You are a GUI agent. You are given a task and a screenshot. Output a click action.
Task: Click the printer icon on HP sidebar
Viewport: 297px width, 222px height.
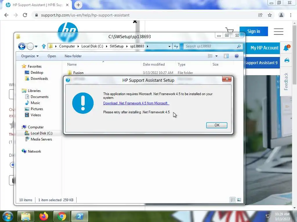pos(287,60)
